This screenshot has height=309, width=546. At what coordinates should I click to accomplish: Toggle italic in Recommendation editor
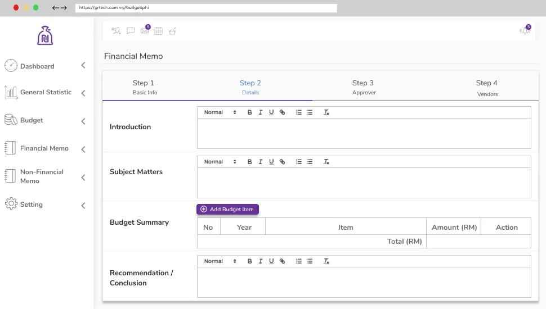(x=261, y=261)
